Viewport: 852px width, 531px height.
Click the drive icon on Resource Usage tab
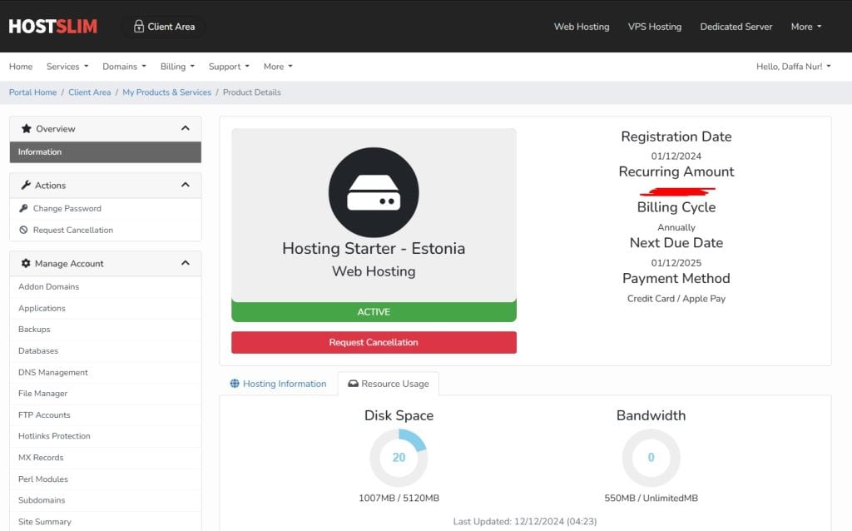click(353, 384)
